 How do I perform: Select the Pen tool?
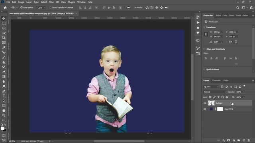4,91
